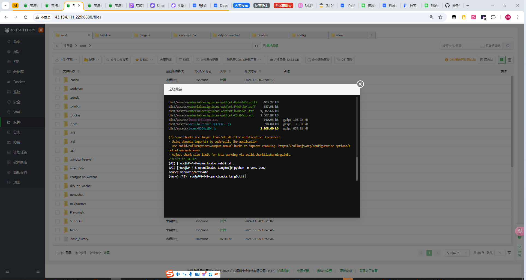
Task: Open the Docker sidebar item
Action: tap(19, 82)
